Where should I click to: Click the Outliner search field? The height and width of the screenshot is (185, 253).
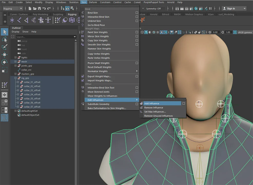click(x=44, y=37)
